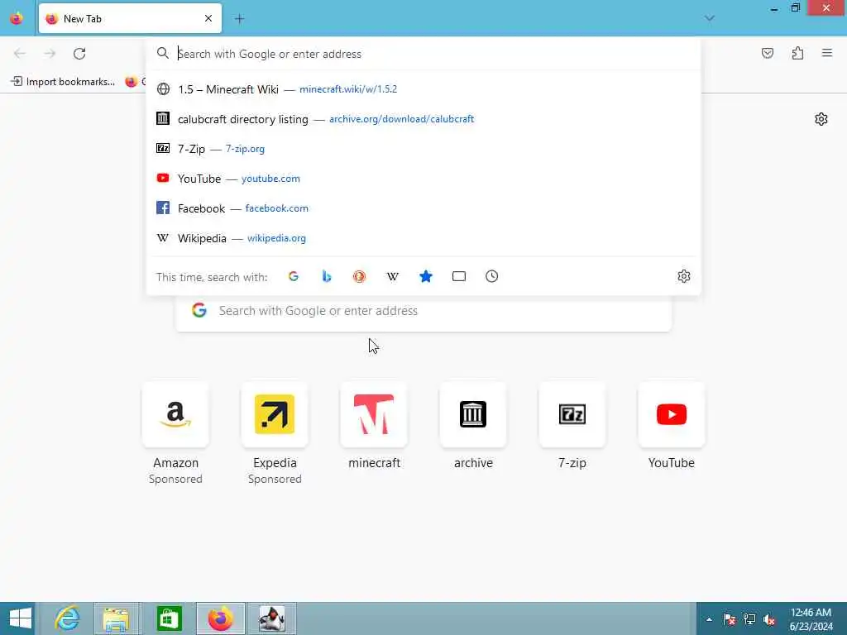The width and height of the screenshot is (847, 635).
Task: Search this time with Wikipedia icon
Action: [393, 276]
